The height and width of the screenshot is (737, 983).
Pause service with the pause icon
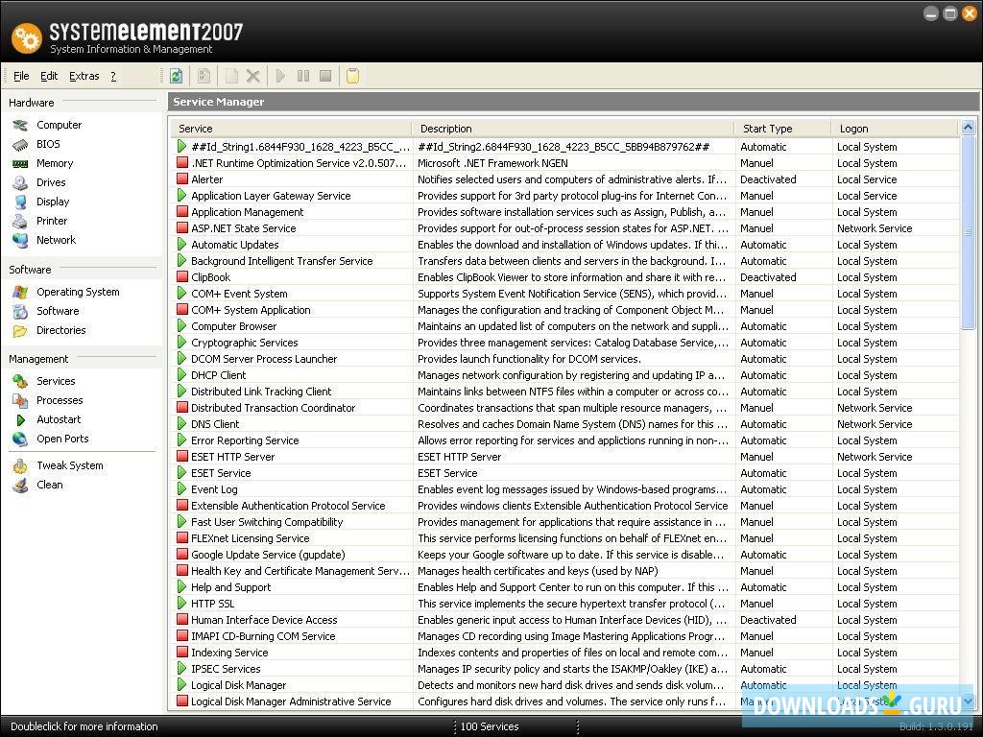[303, 77]
